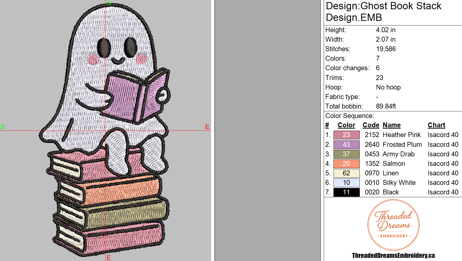Click the Color changes label

347,68
